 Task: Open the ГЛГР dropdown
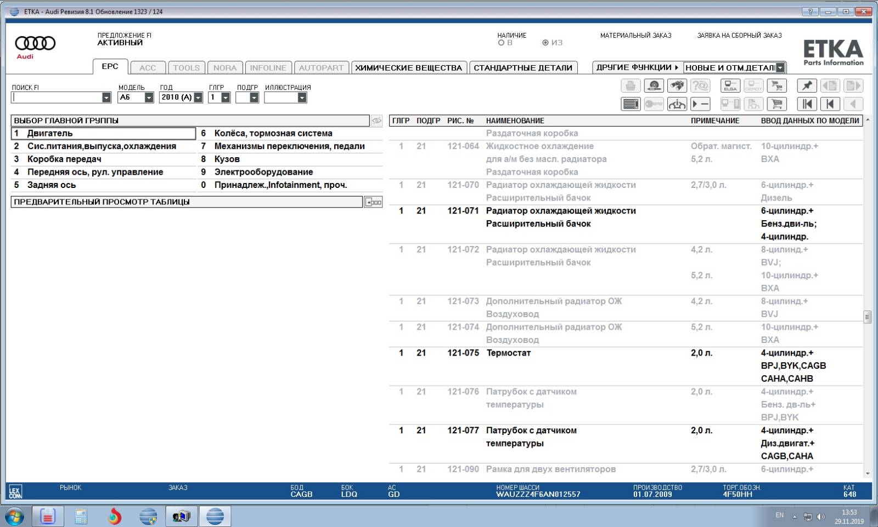pos(226,98)
